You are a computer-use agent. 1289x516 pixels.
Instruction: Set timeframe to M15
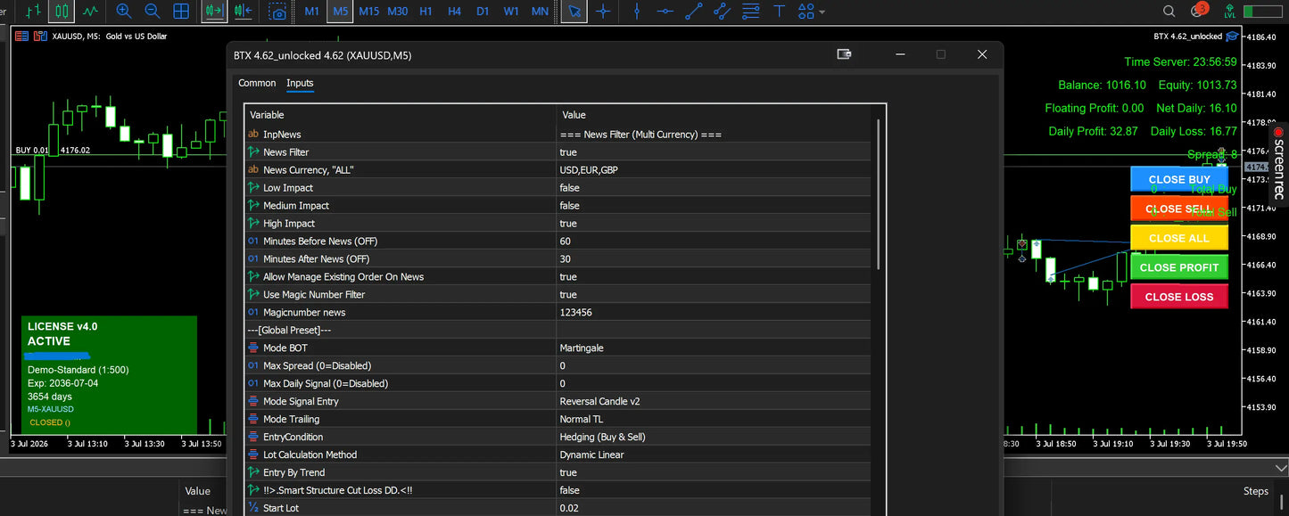coord(368,12)
